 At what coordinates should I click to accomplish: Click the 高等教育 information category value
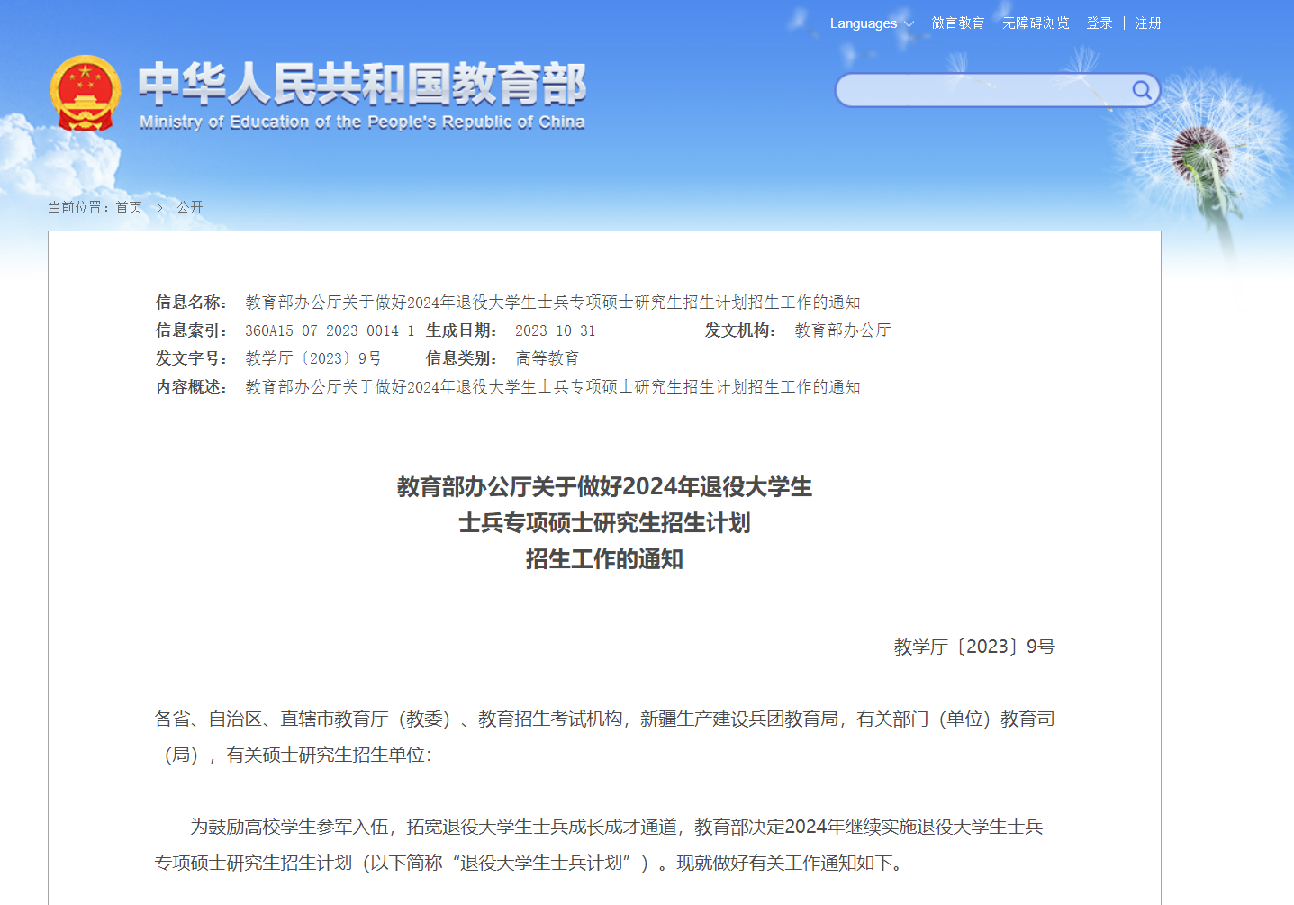pyautogui.click(x=547, y=358)
